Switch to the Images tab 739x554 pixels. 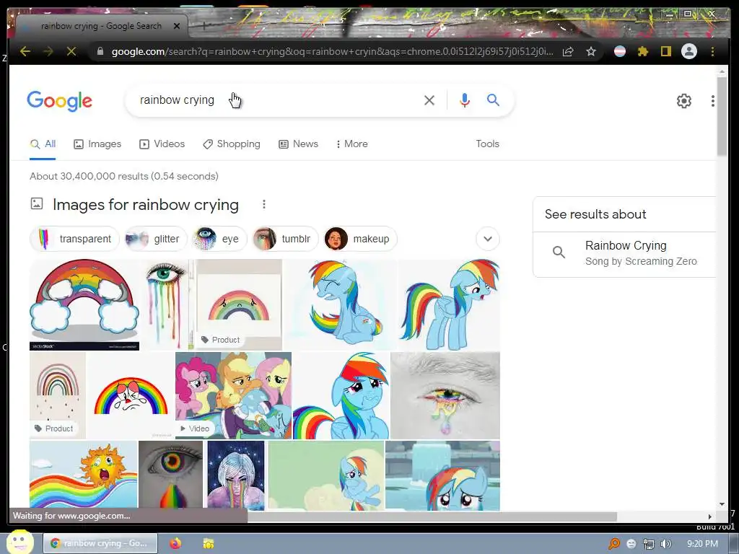(97, 144)
